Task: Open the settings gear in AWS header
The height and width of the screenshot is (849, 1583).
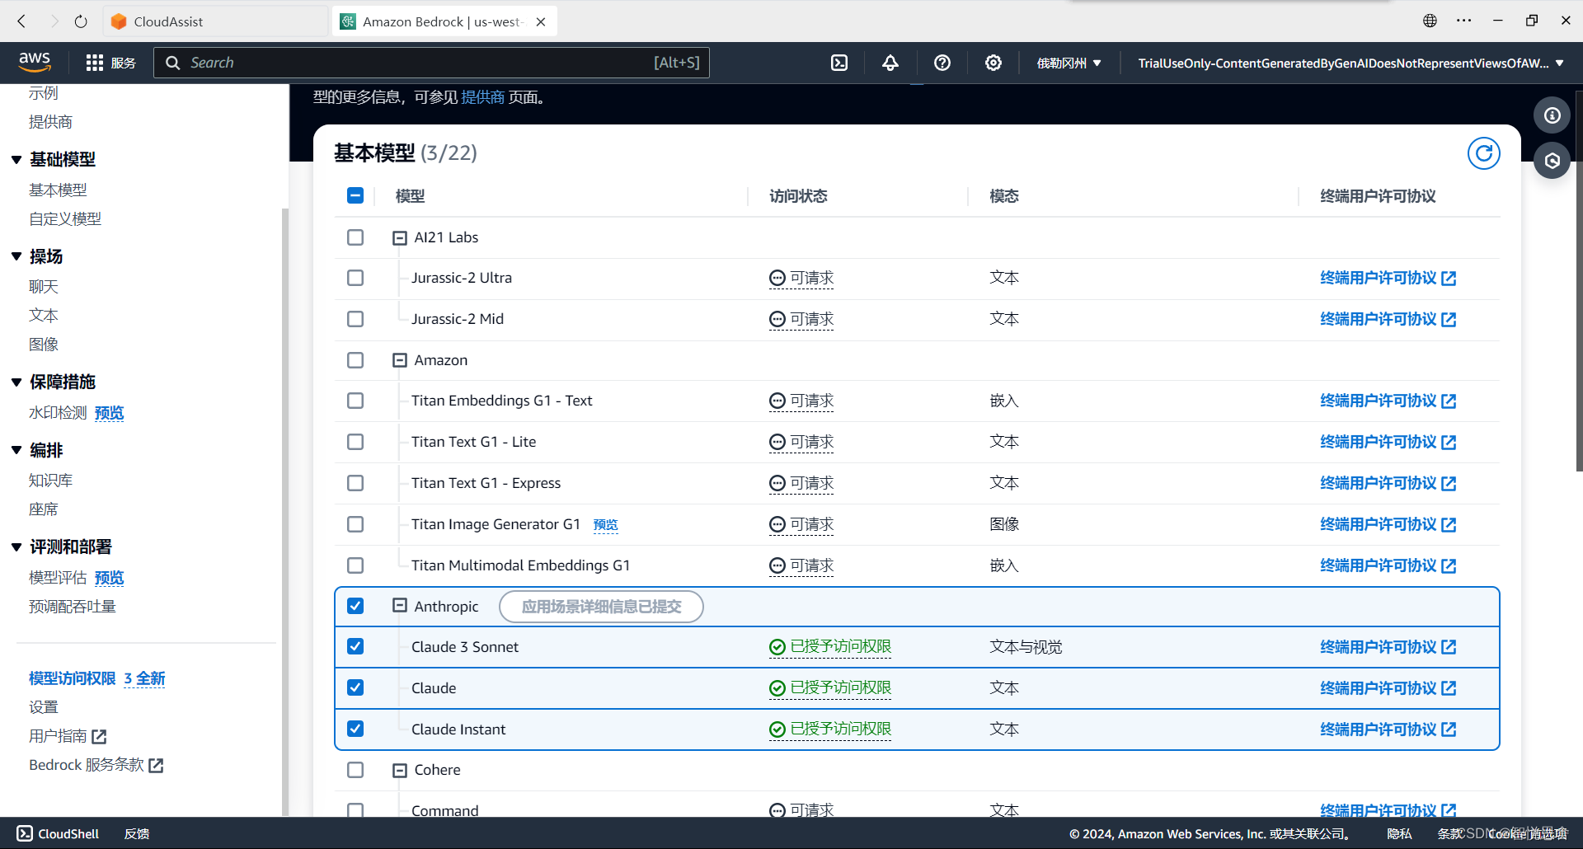Action: 993,63
